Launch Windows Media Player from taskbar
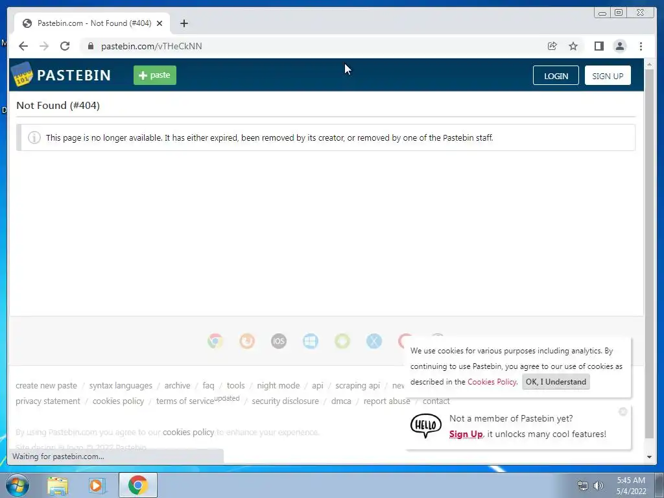Image resolution: width=664 pixels, height=498 pixels. coord(97,486)
